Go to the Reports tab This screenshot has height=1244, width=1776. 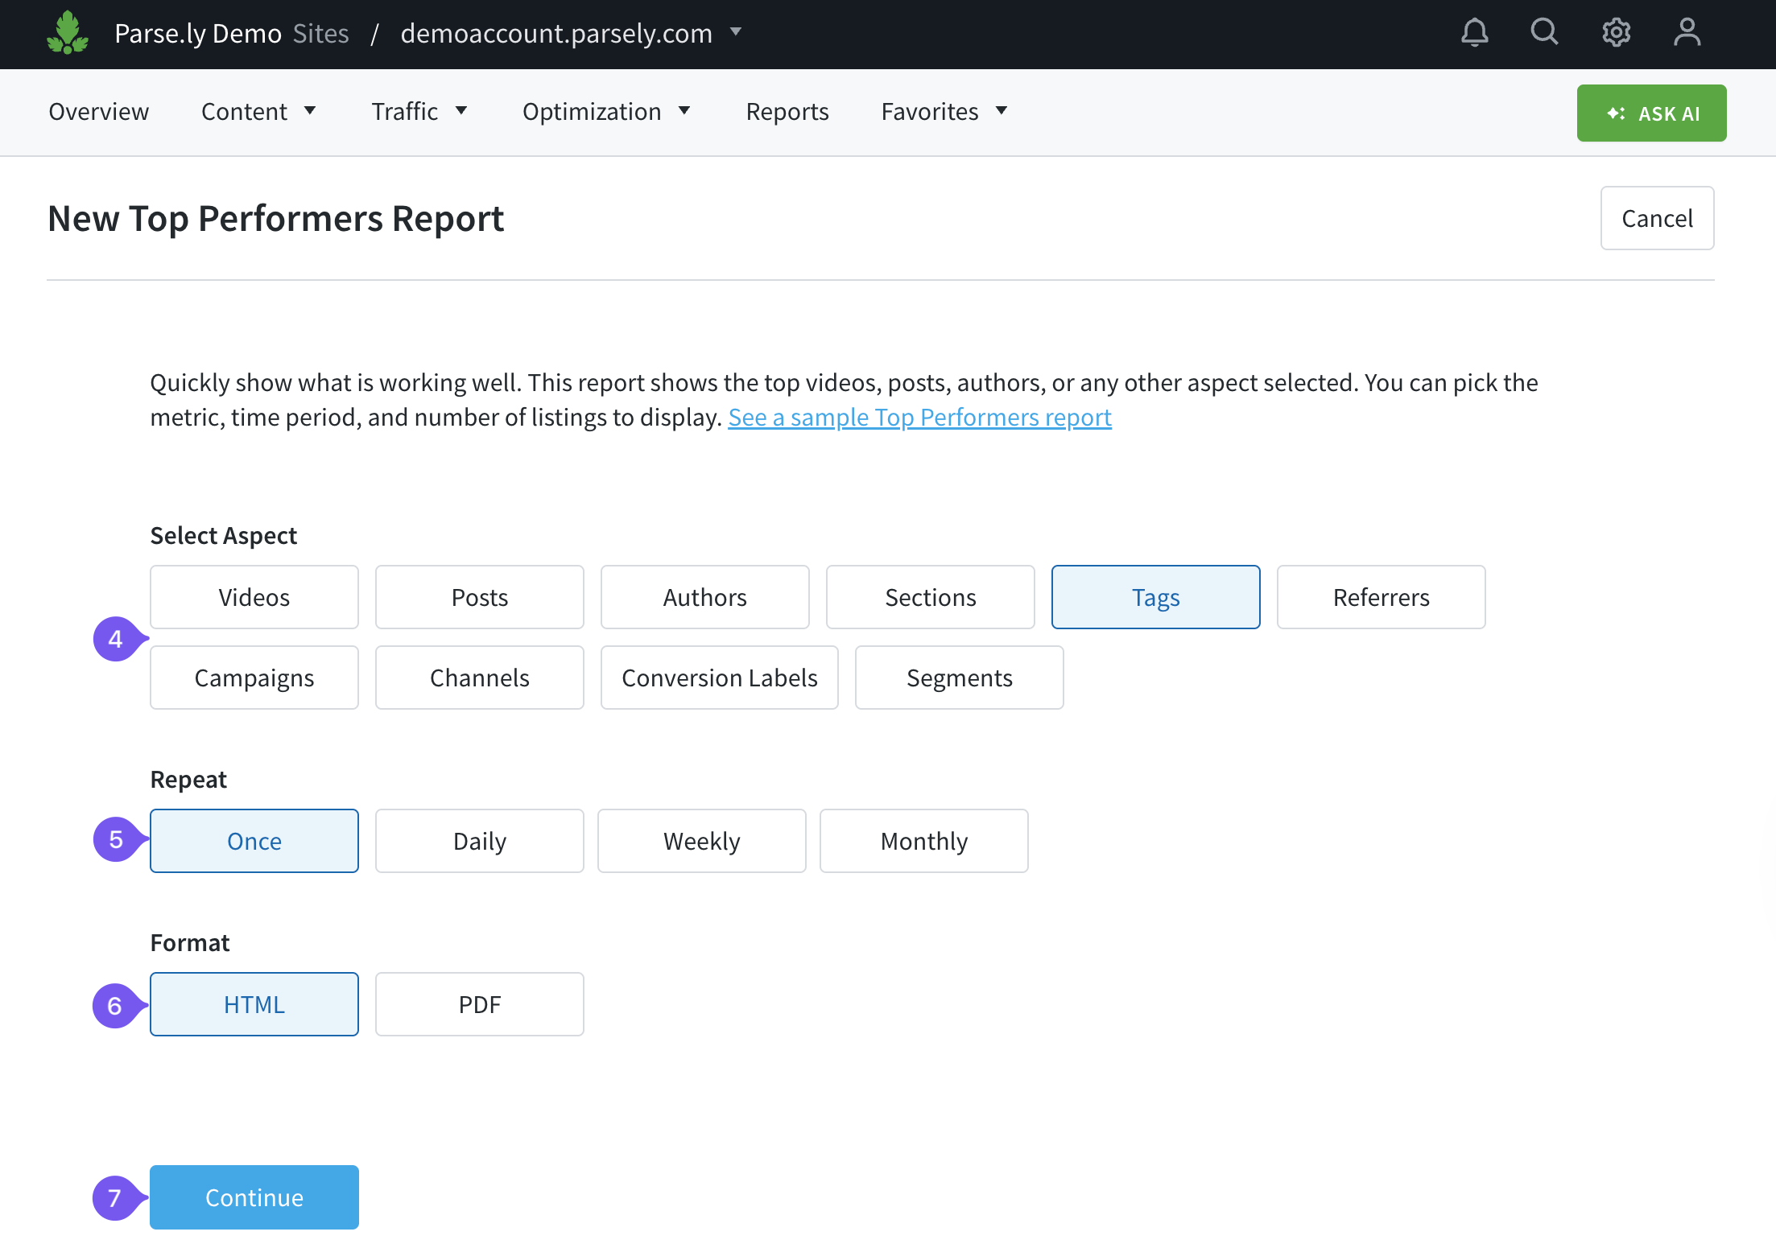pos(787,112)
